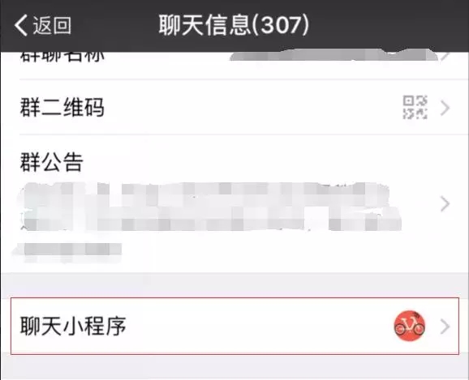Tap the back arrow chevron icon
This screenshot has width=469, height=380.
pyautogui.click(x=20, y=25)
